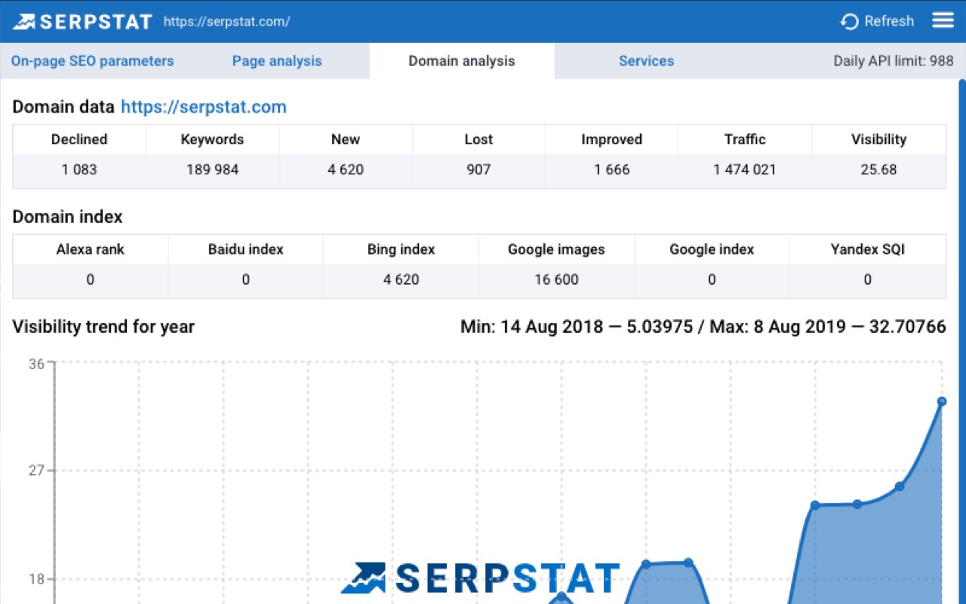Click the Visibility column header
The image size is (966, 604).
(x=878, y=140)
